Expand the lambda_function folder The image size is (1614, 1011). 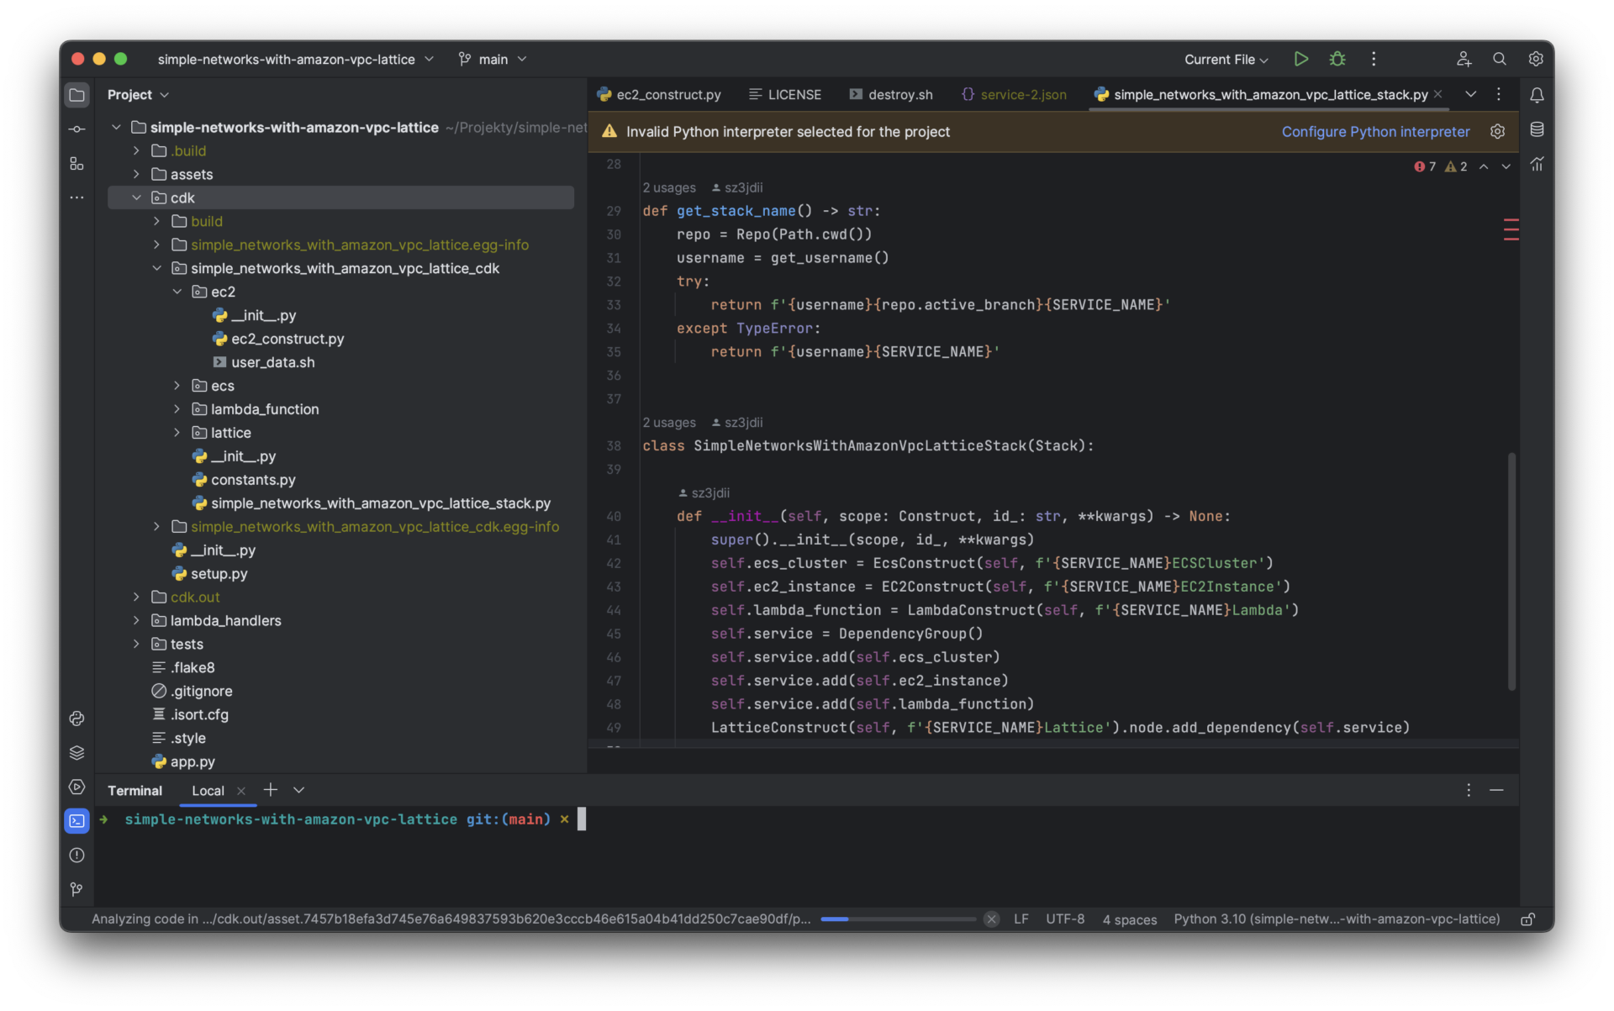pos(177,409)
